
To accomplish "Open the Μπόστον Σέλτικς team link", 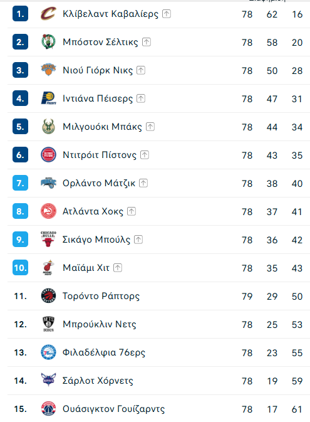I will point(100,42).
